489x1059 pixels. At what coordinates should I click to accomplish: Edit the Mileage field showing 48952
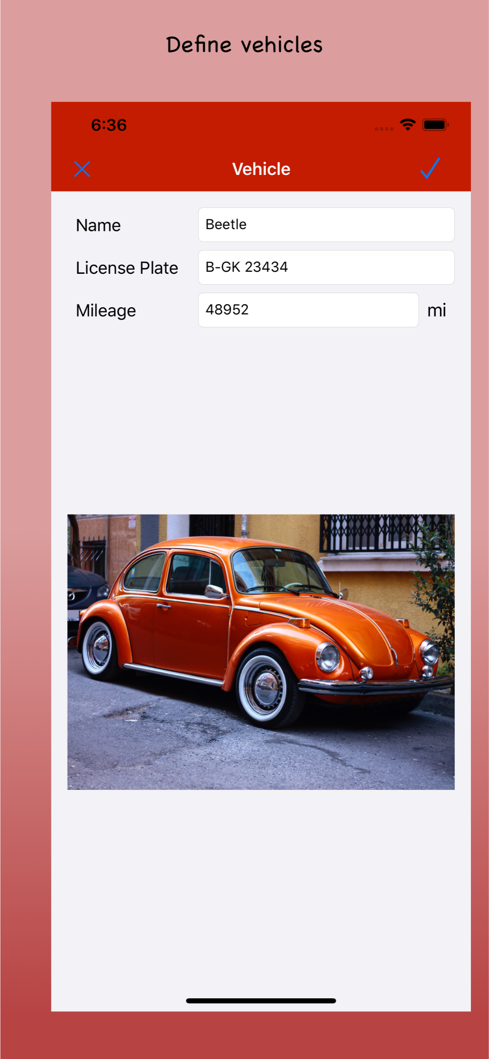(x=308, y=310)
